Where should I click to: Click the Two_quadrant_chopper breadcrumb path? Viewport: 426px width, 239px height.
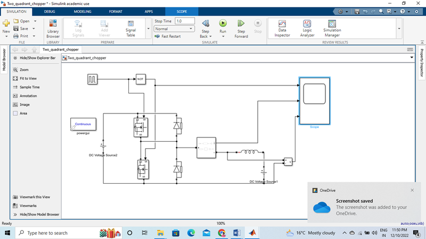(x=87, y=58)
